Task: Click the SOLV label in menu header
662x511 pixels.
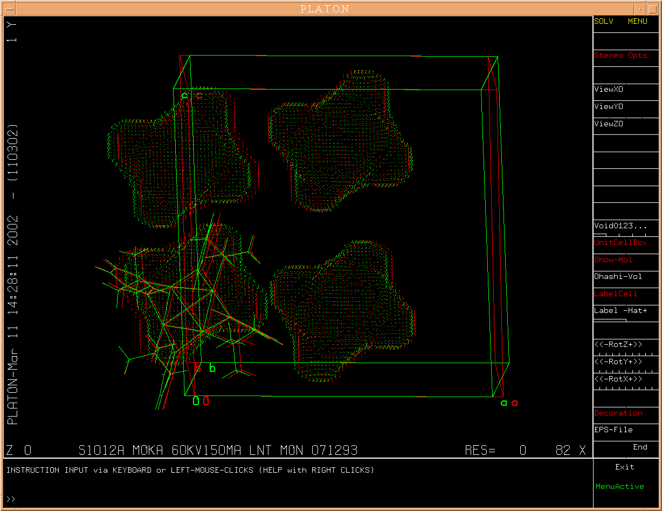Action: click(604, 22)
